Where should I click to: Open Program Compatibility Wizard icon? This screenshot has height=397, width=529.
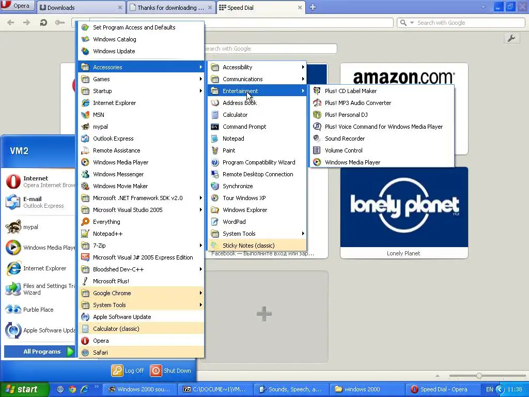point(214,162)
